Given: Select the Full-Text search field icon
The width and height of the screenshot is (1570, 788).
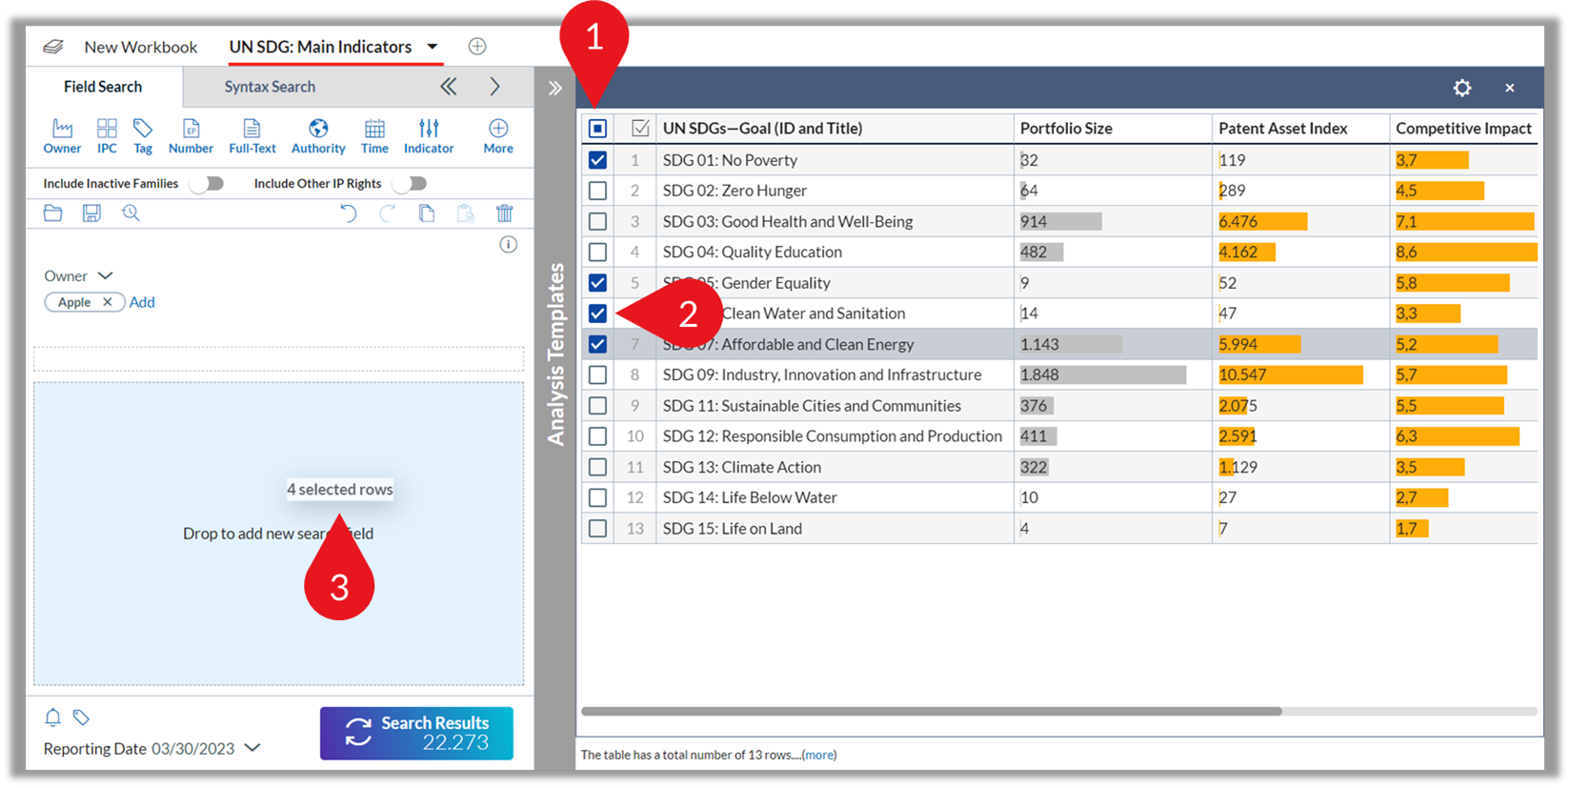Looking at the screenshot, I should pyautogui.click(x=252, y=135).
